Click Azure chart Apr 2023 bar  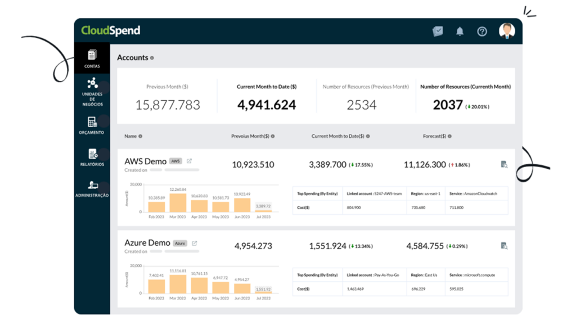pos(199,285)
